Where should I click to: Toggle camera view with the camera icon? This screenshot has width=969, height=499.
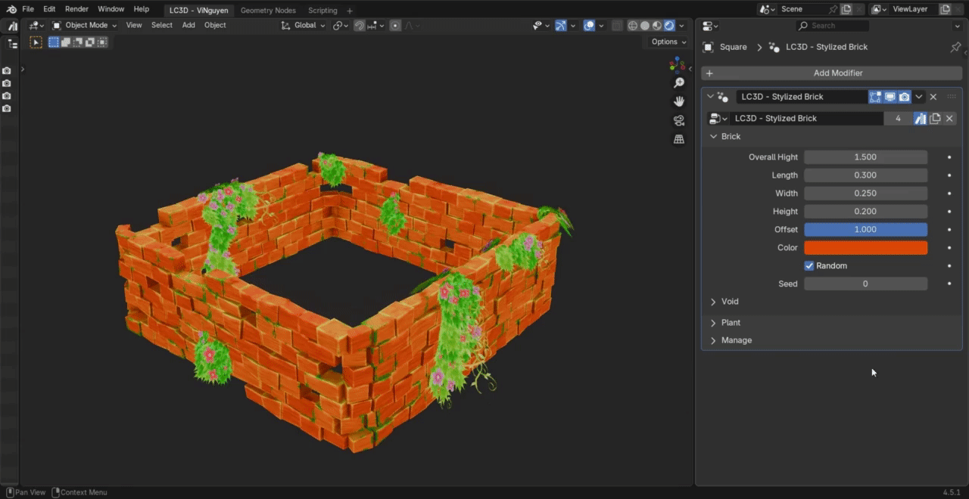(x=679, y=120)
